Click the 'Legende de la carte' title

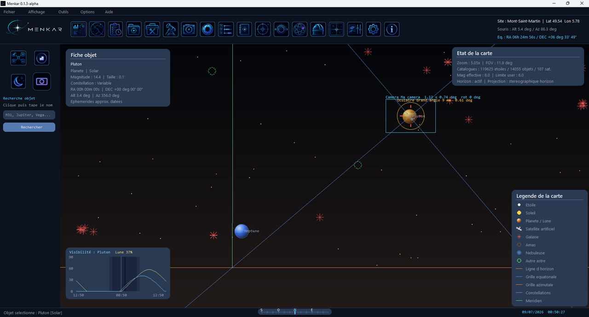point(539,196)
